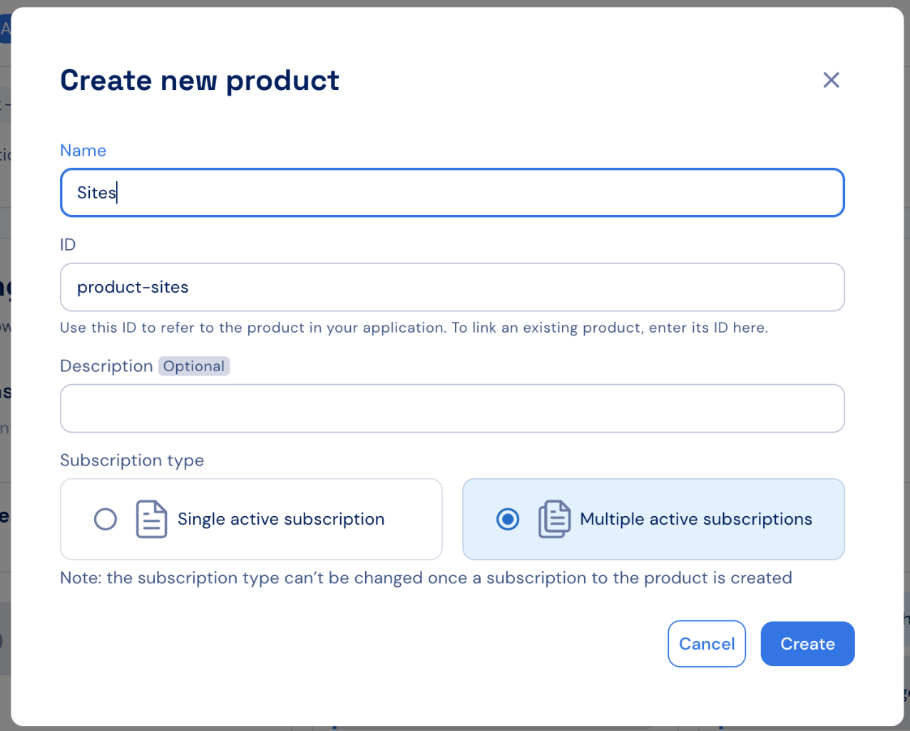Click the Subscription type heading
Viewport: 910px width, 731px height.
point(132,460)
